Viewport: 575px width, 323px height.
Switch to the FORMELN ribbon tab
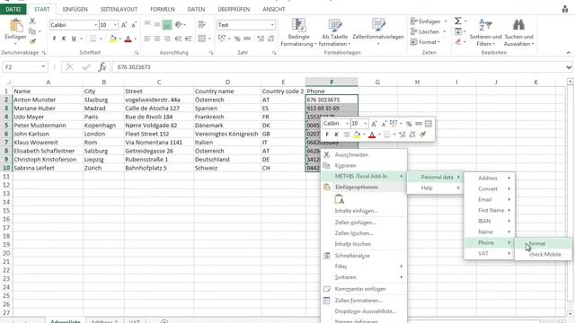pos(163,9)
